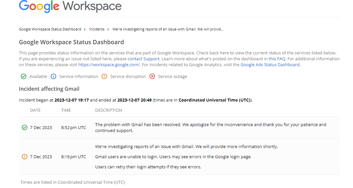Open the contact Support link
The height and width of the screenshot is (188, 353).
click(x=144, y=59)
